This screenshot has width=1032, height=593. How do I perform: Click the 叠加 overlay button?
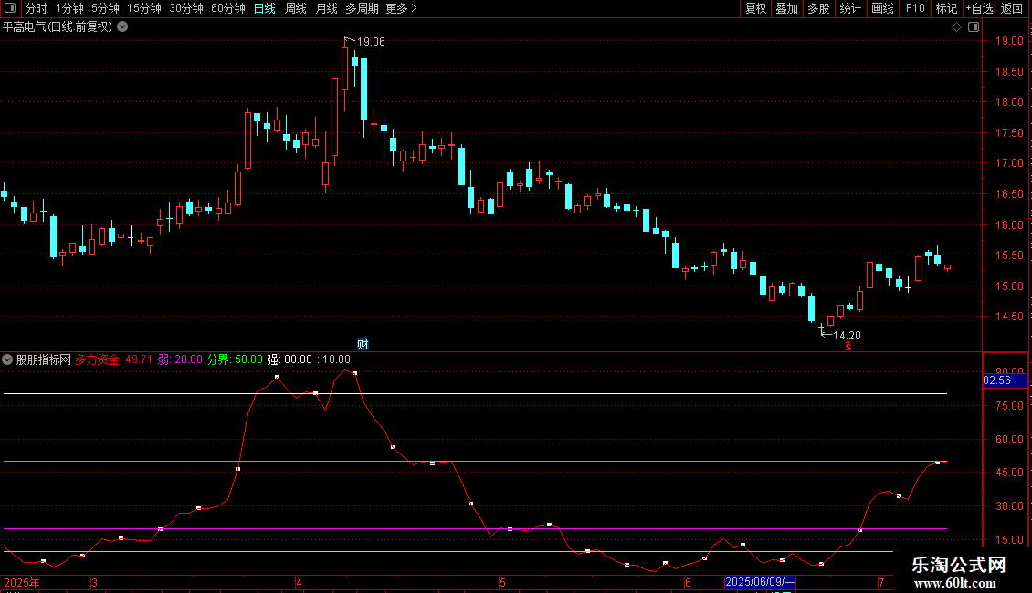pos(786,8)
